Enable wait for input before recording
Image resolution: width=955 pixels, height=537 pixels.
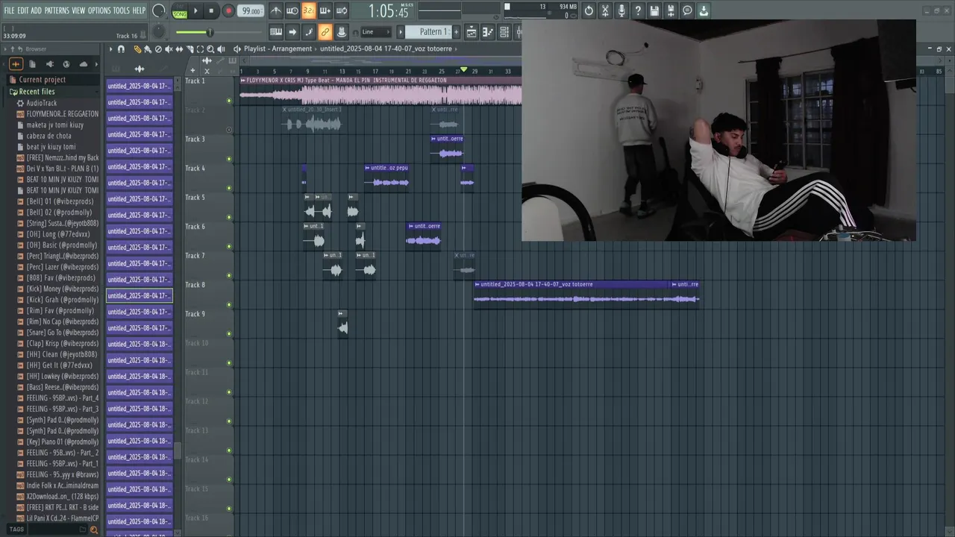click(x=292, y=10)
